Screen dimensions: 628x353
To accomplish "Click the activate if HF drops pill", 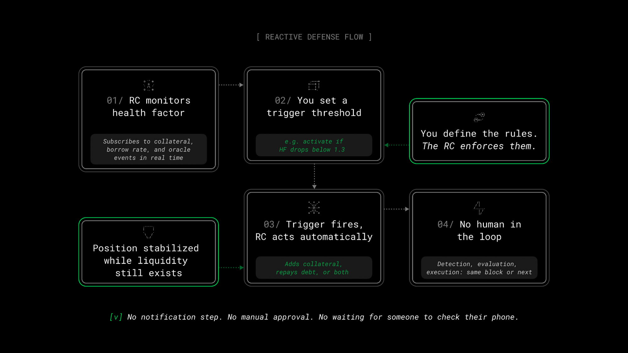I will tap(314, 145).
